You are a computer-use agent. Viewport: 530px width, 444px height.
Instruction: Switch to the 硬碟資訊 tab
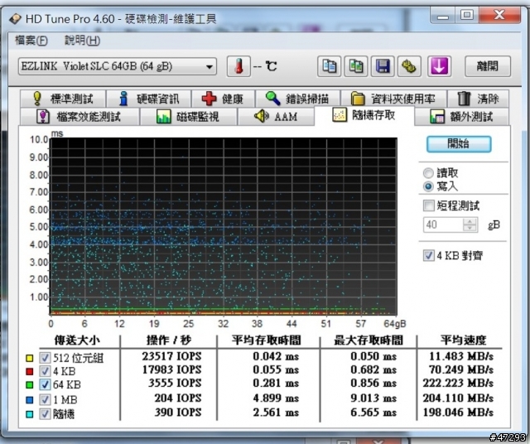pyautogui.click(x=149, y=99)
